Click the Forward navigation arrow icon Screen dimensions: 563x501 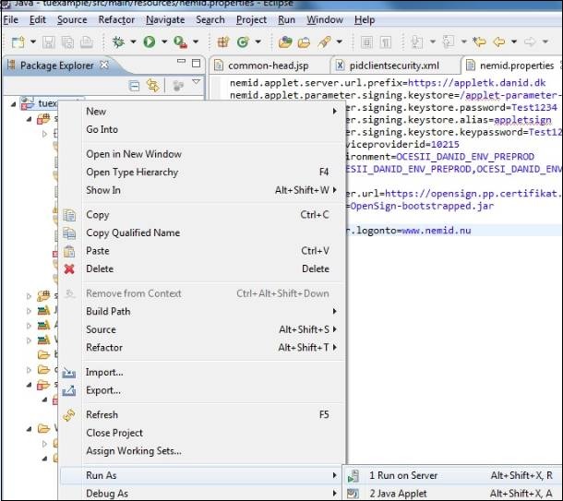pos(530,42)
